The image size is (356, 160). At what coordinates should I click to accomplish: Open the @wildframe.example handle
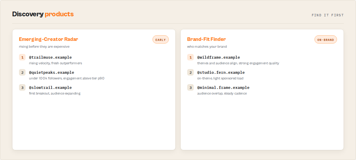[x=219, y=57]
